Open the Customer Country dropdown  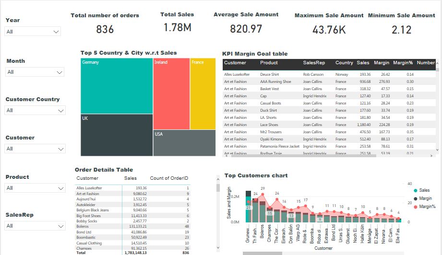point(35,111)
